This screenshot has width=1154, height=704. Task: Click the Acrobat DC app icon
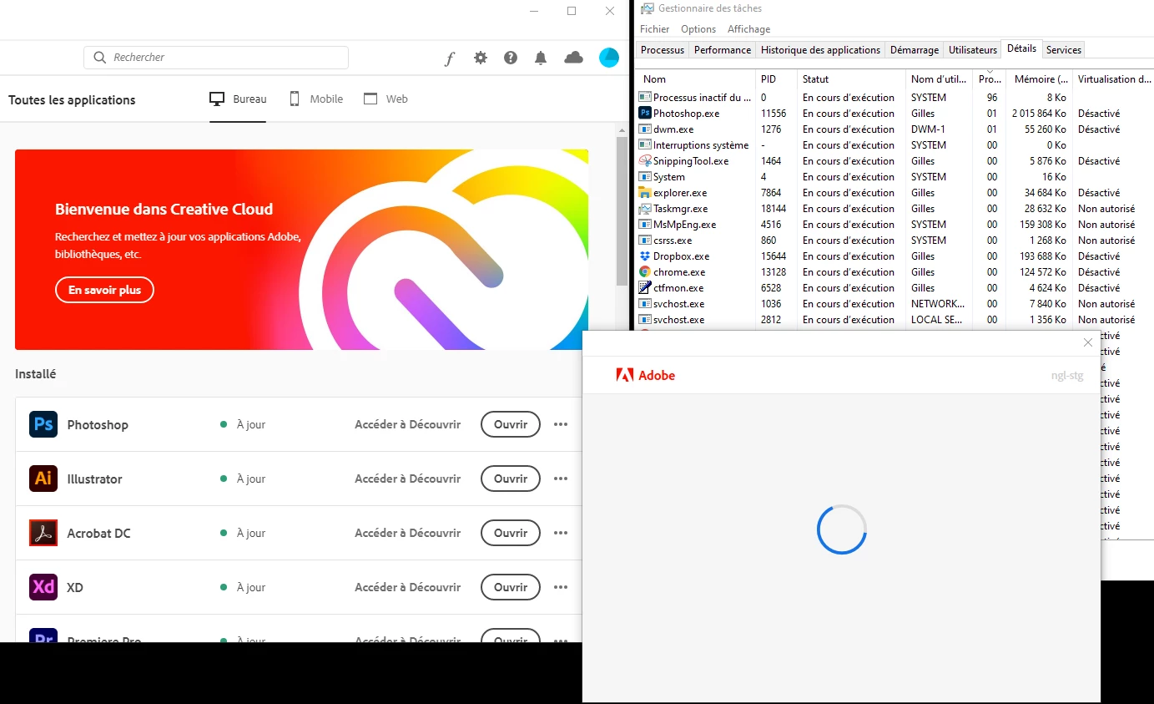(x=43, y=533)
